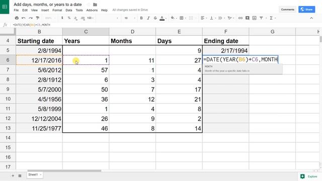Open the Edit menu
This screenshot has width=322, height=181.
[x=25, y=10]
